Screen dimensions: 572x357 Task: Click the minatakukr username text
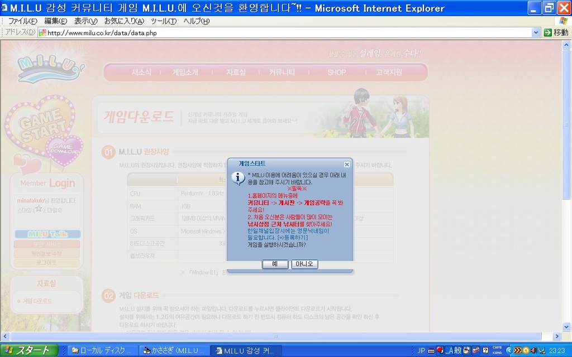point(31,201)
